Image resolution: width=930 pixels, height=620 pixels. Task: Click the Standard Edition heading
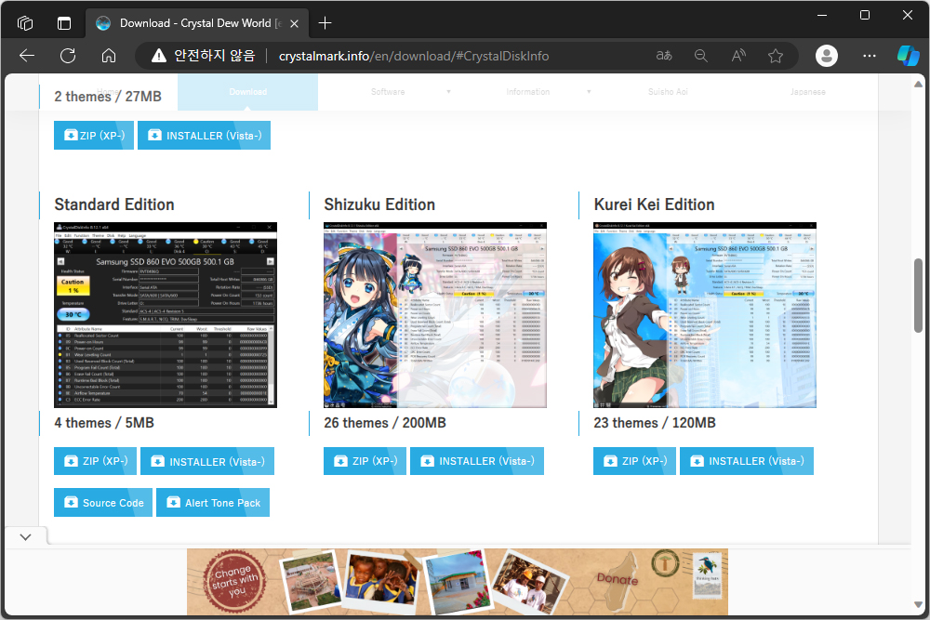114,204
